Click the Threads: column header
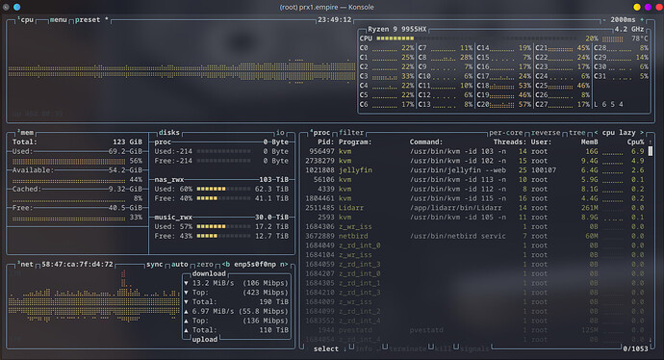 pos(510,142)
